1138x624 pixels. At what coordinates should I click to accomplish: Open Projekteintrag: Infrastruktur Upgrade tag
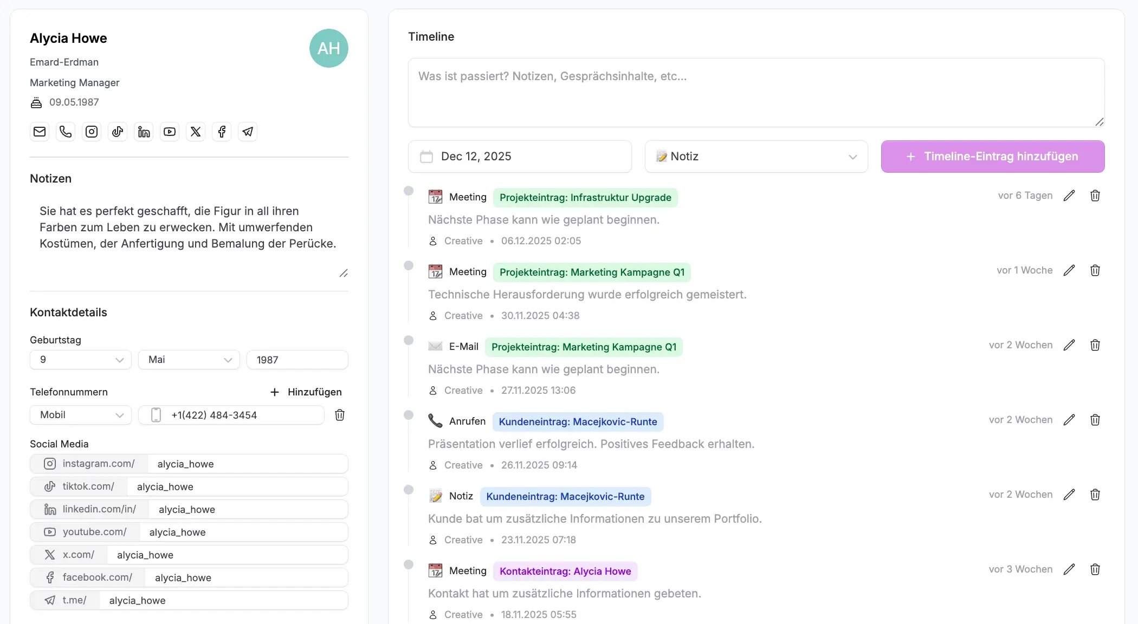click(585, 198)
